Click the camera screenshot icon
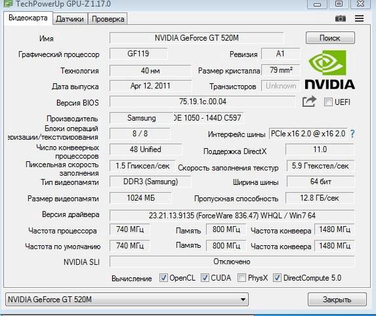376x316 pixels. point(341,18)
